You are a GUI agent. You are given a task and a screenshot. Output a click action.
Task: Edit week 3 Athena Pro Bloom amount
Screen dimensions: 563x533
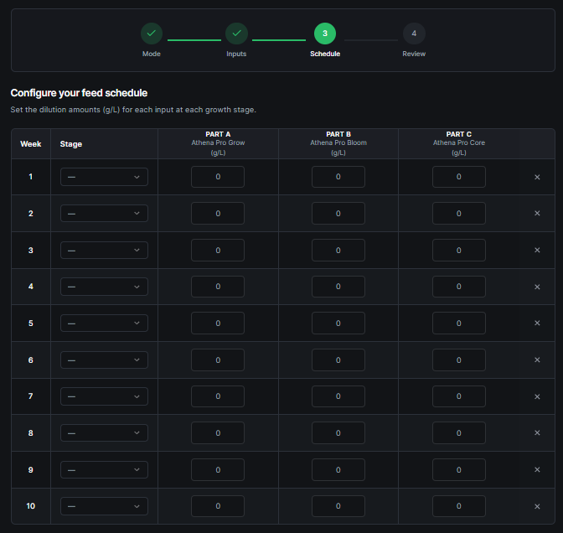(338, 251)
